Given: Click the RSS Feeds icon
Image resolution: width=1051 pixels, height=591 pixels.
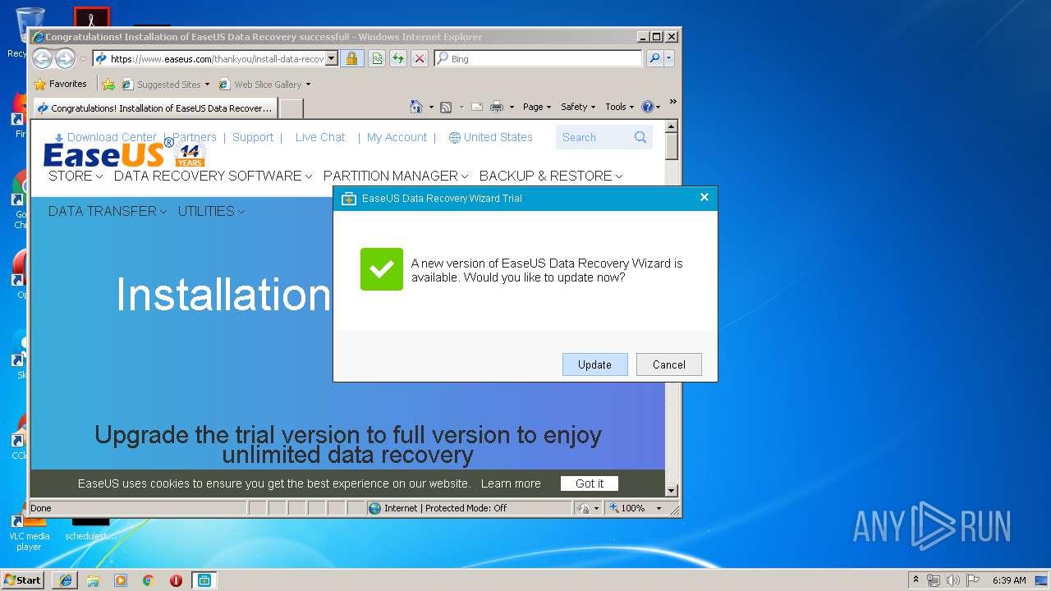Looking at the screenshot, I should [446, 107].
